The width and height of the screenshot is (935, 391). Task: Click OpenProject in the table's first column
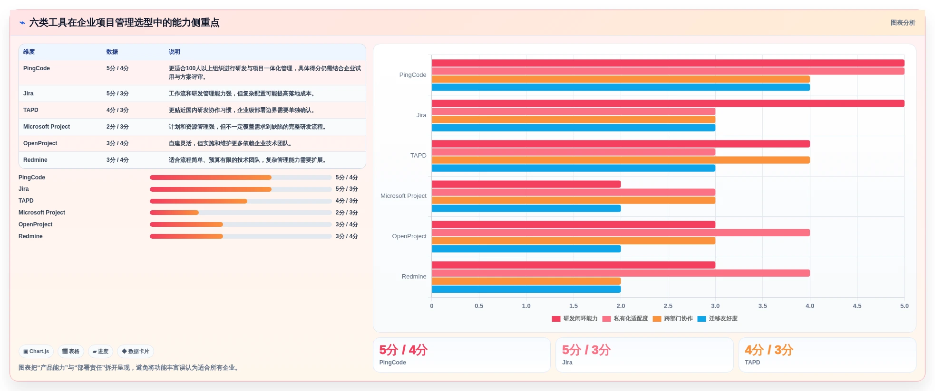click(x=40, y=143)
